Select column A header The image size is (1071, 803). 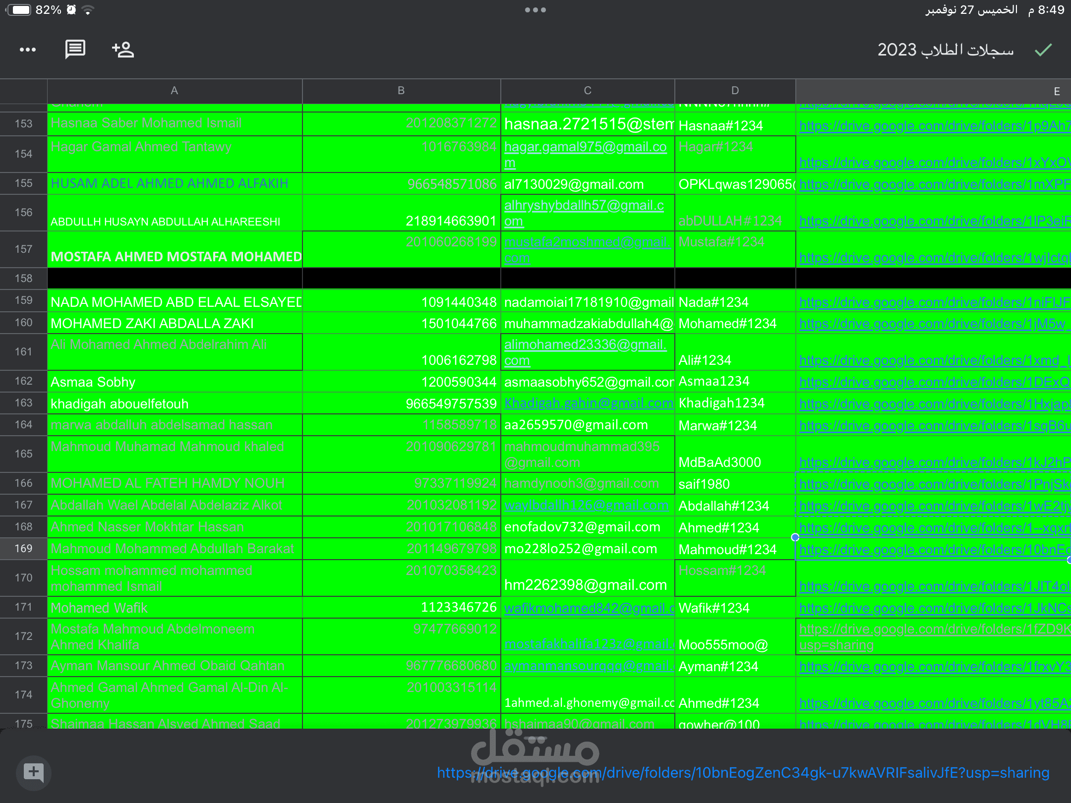tap(175, 91)
